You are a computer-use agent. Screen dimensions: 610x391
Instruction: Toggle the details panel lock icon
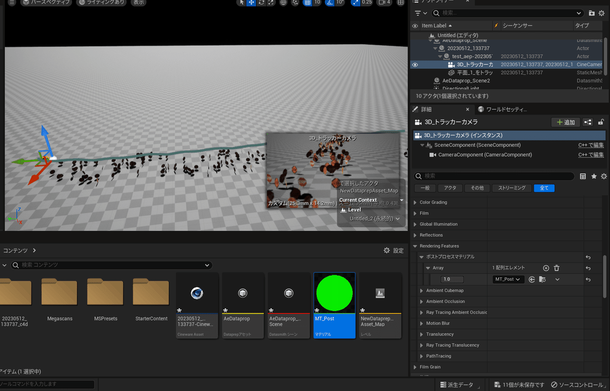tap(601, 122)
